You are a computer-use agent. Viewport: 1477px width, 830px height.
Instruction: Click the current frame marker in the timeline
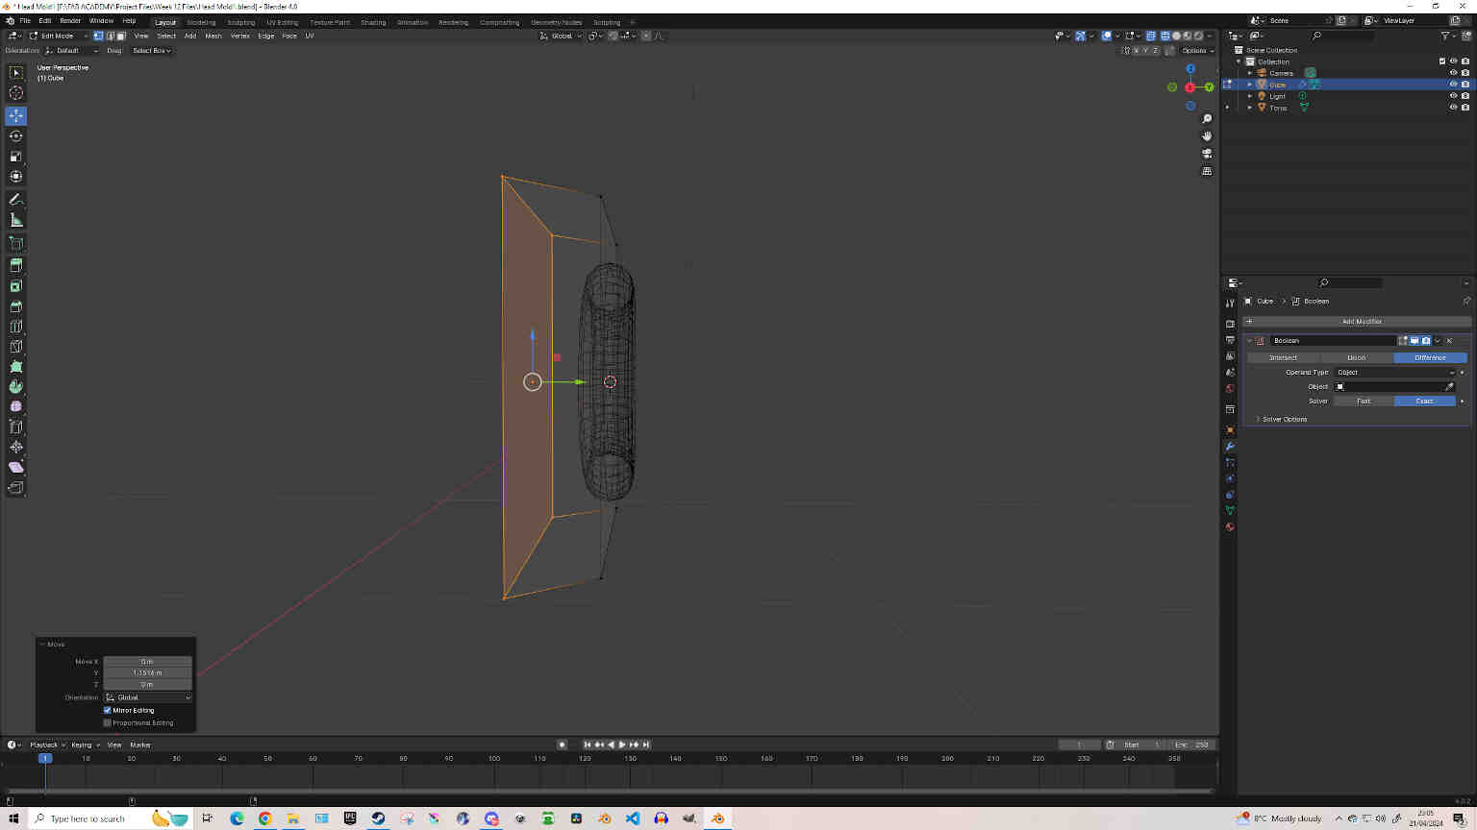pos(44,758)
